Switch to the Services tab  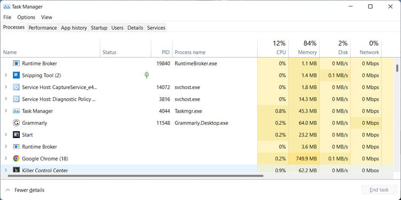pyautogui.click(x=156, y=28)
